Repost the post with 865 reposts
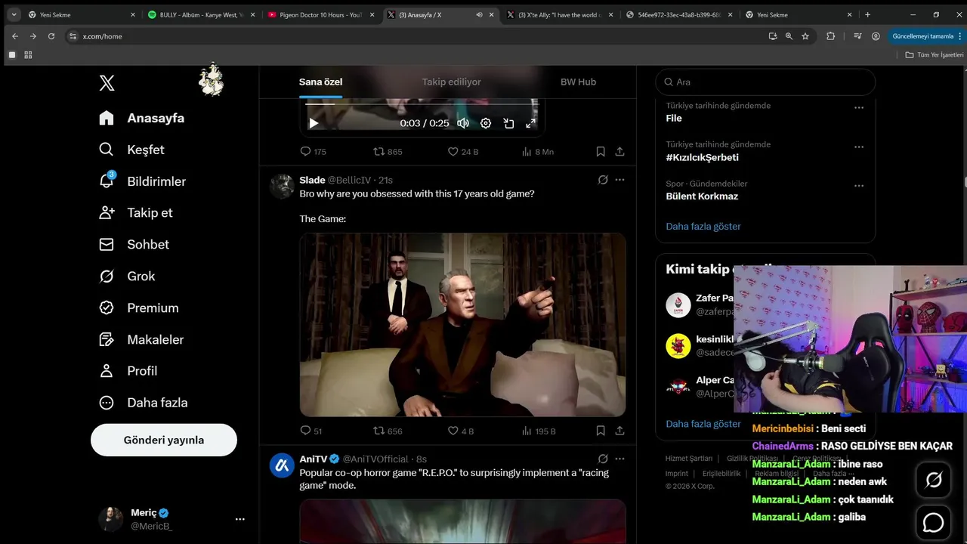The image size is (967, 544). click(388, 152)
